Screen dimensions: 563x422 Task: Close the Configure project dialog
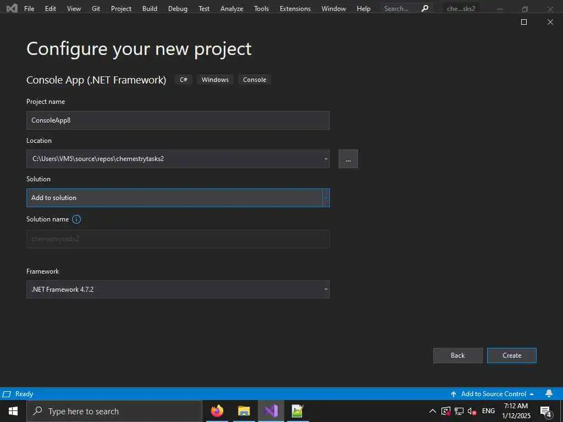(550, 22)
